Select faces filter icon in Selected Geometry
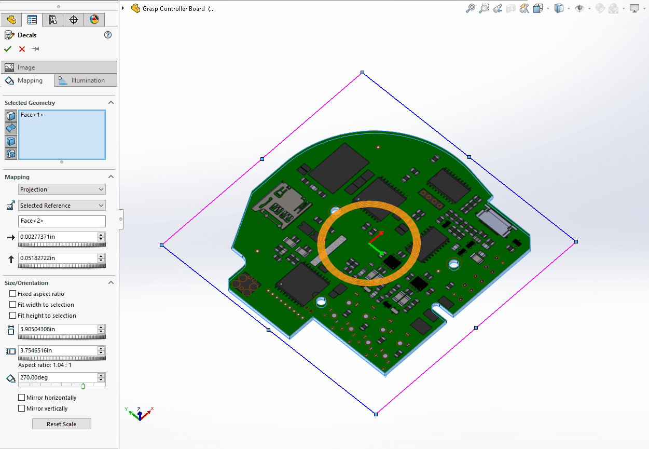649x449 pixels. (x=11, y=116)
